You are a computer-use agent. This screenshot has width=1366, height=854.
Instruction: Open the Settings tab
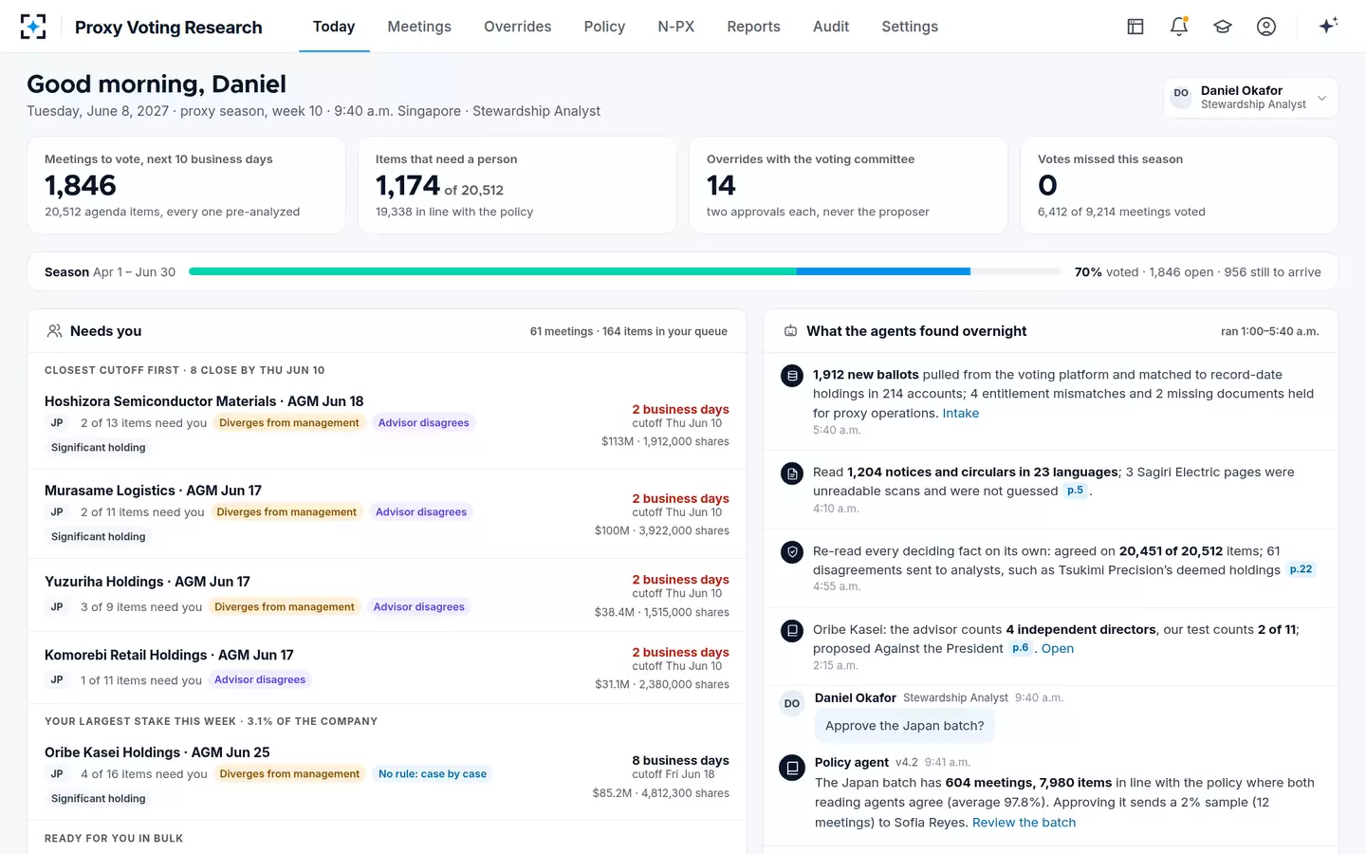(x=910, y=27)
